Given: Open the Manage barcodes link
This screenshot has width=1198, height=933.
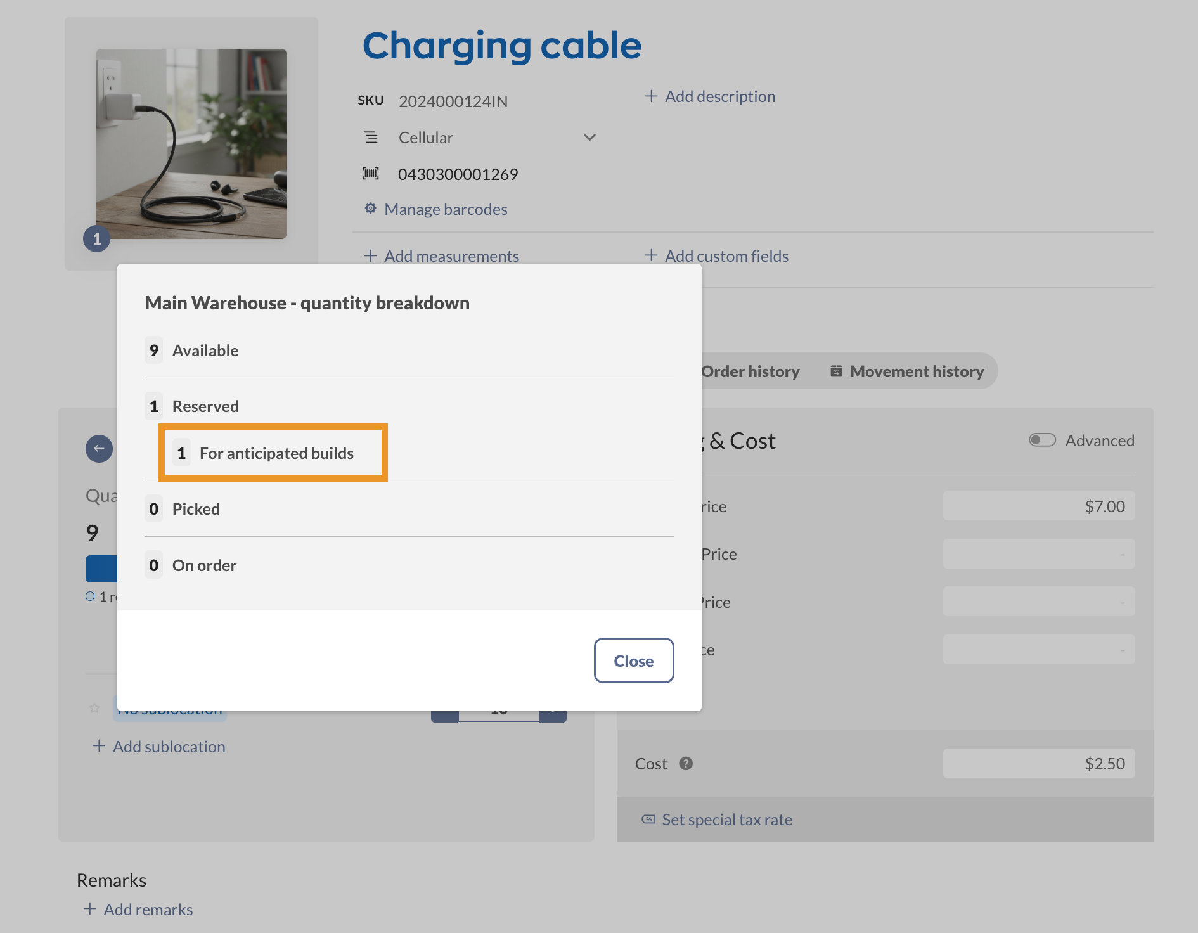Looking at the screenshot, I should pos(446,209).
